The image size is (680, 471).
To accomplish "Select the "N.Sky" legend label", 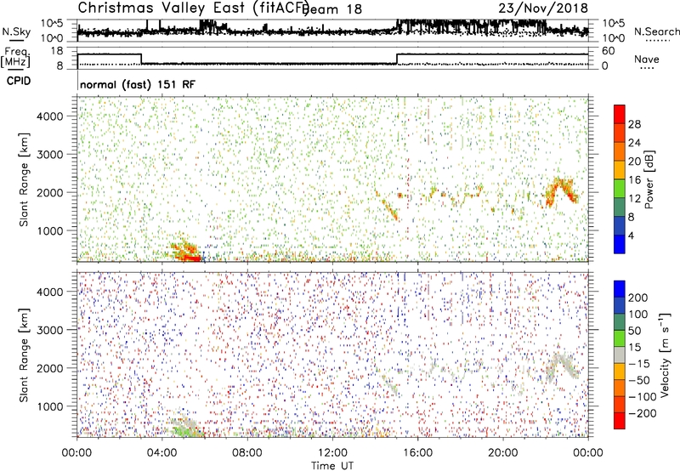I will click(x=16, y=31).
